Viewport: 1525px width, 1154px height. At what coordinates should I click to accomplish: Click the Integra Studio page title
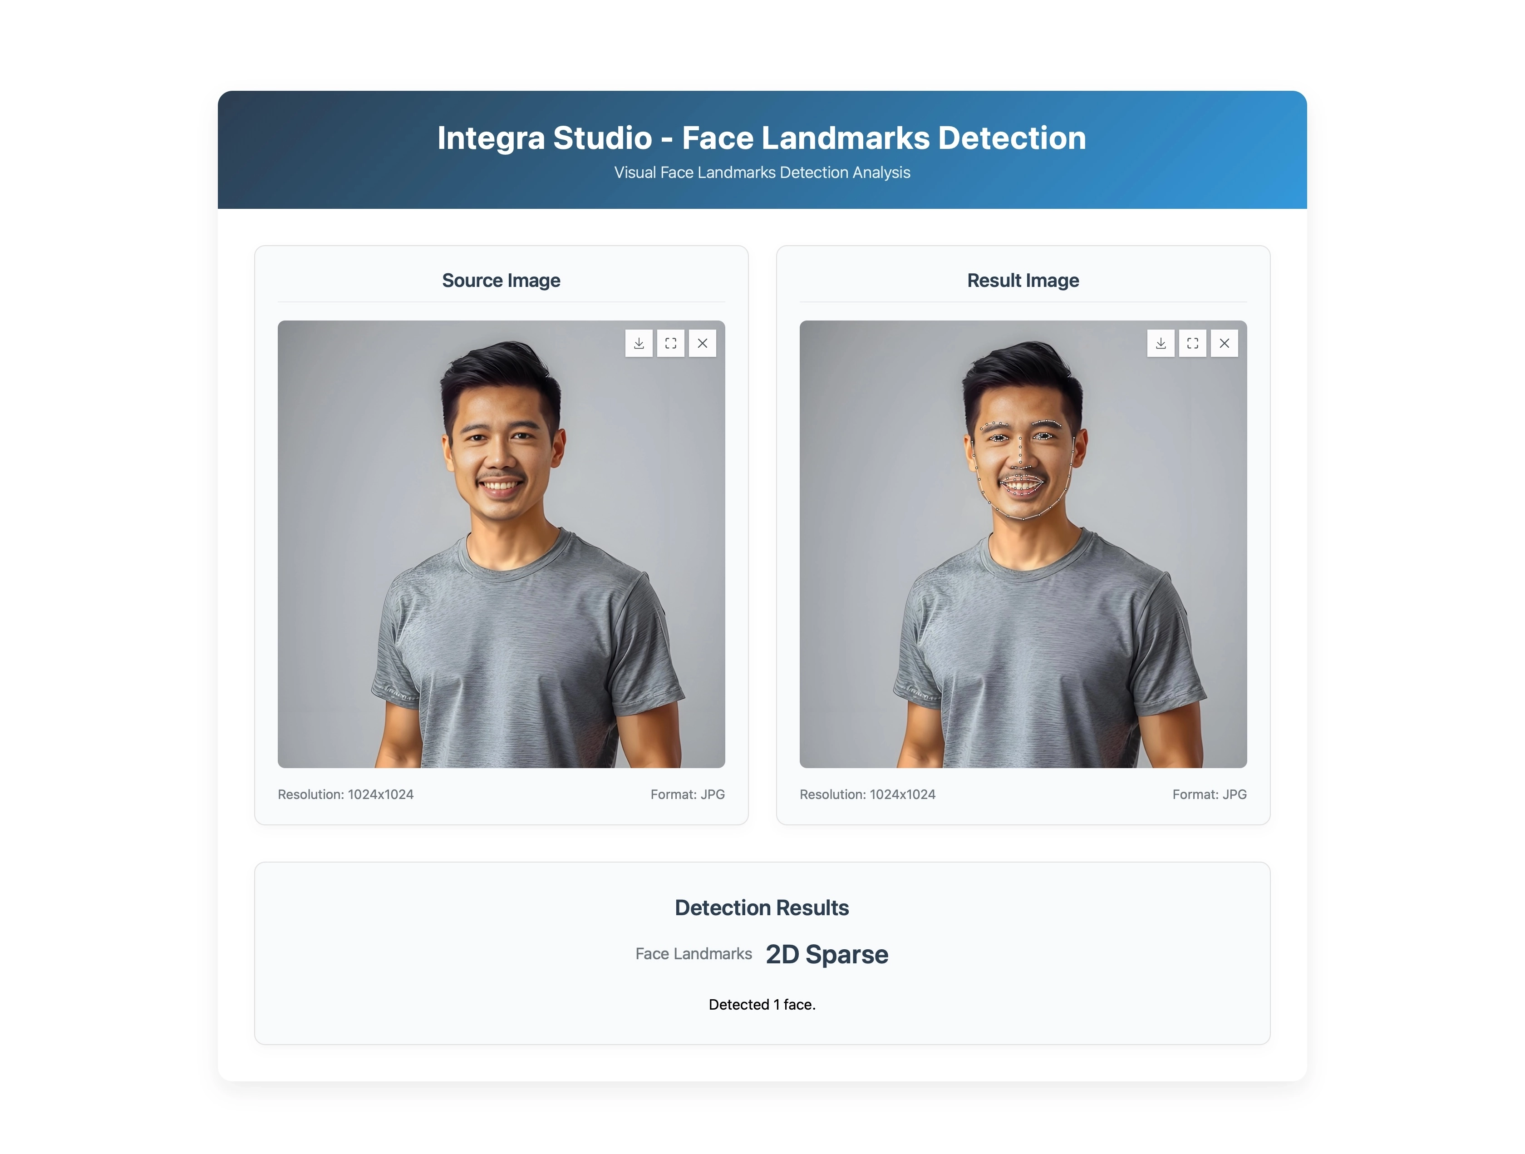762,138
